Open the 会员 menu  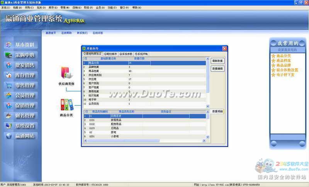tap(100, 7)
